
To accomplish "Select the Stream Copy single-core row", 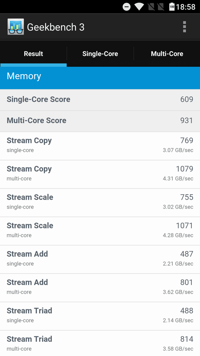I will pyautogui.click(x=100, y=146).
